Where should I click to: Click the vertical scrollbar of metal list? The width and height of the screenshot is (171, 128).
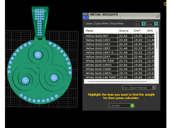pos(157,40)
